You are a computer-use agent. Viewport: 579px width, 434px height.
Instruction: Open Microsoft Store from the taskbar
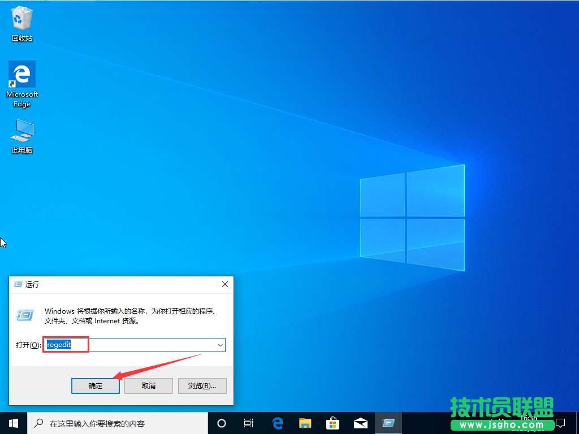332,423
